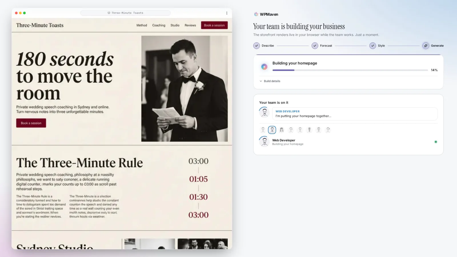
Task: Expand the Build details section
Action: pyautogui.click(x=270, y=81)
